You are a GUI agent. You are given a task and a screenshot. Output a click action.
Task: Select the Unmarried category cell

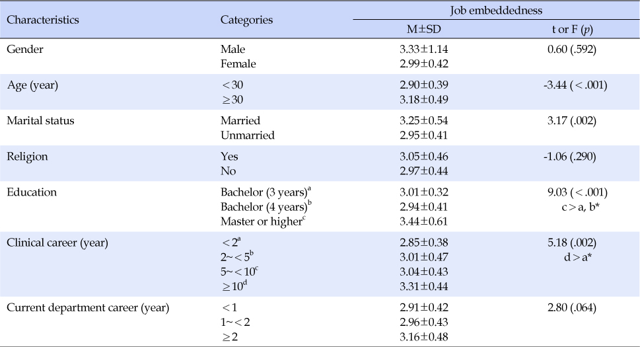[248, 135]
